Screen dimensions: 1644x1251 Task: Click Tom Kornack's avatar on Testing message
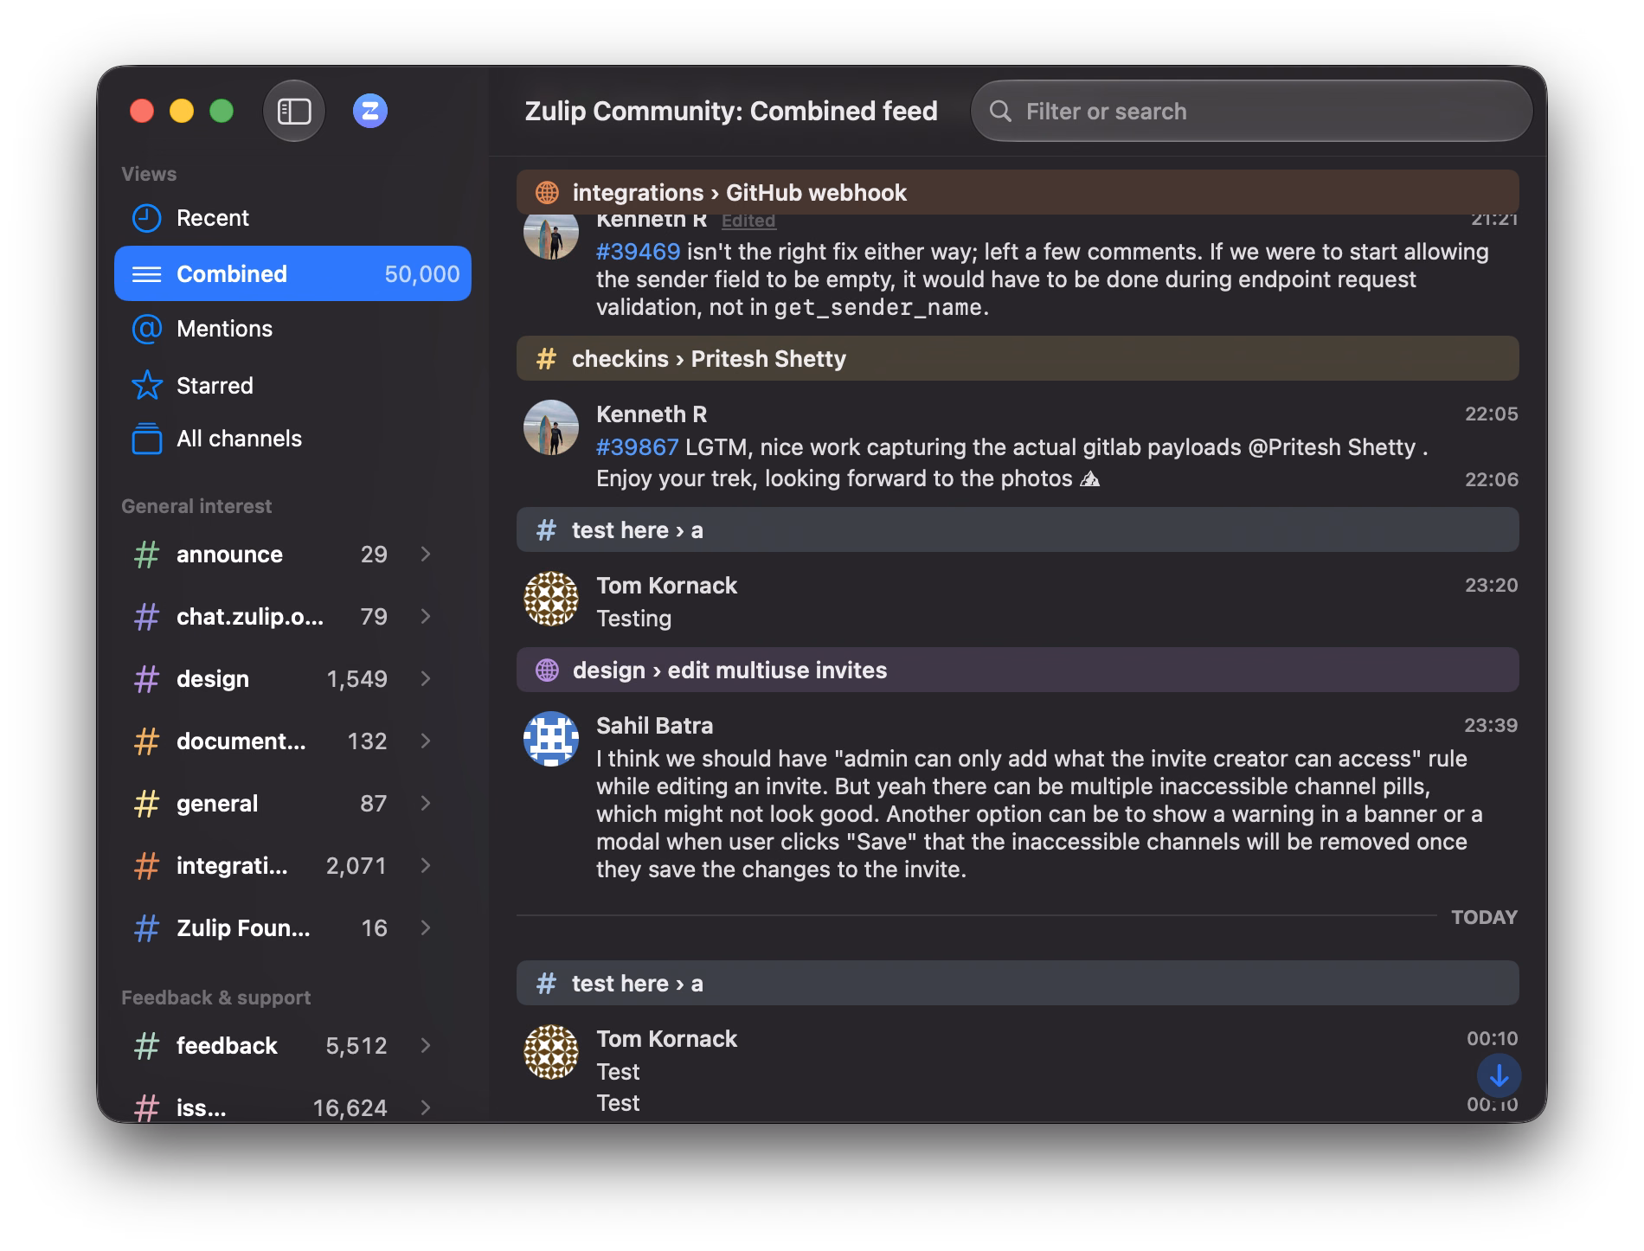point(551,599)
